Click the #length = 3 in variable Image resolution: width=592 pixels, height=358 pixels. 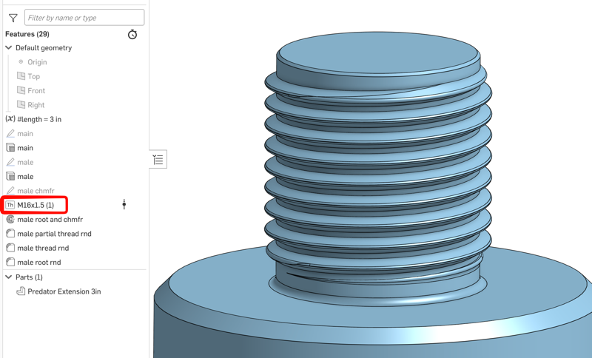pyautogui.click(x=38, y=119)
